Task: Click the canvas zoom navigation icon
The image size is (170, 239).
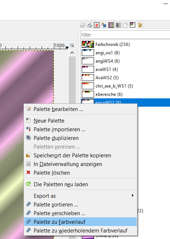Action: [x=72, y=45]
